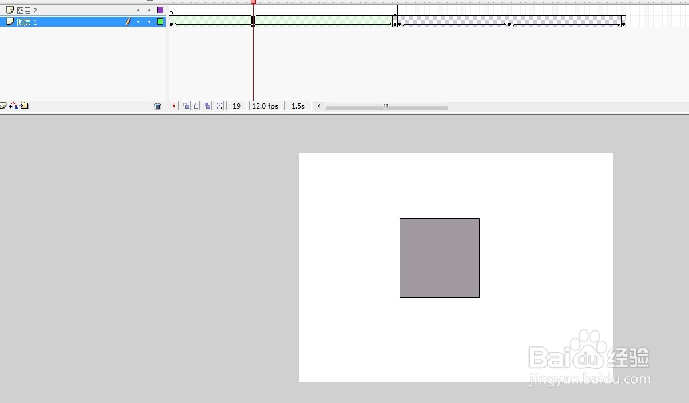Click keyframe ending the green tween span

click(x=395, y=24)
